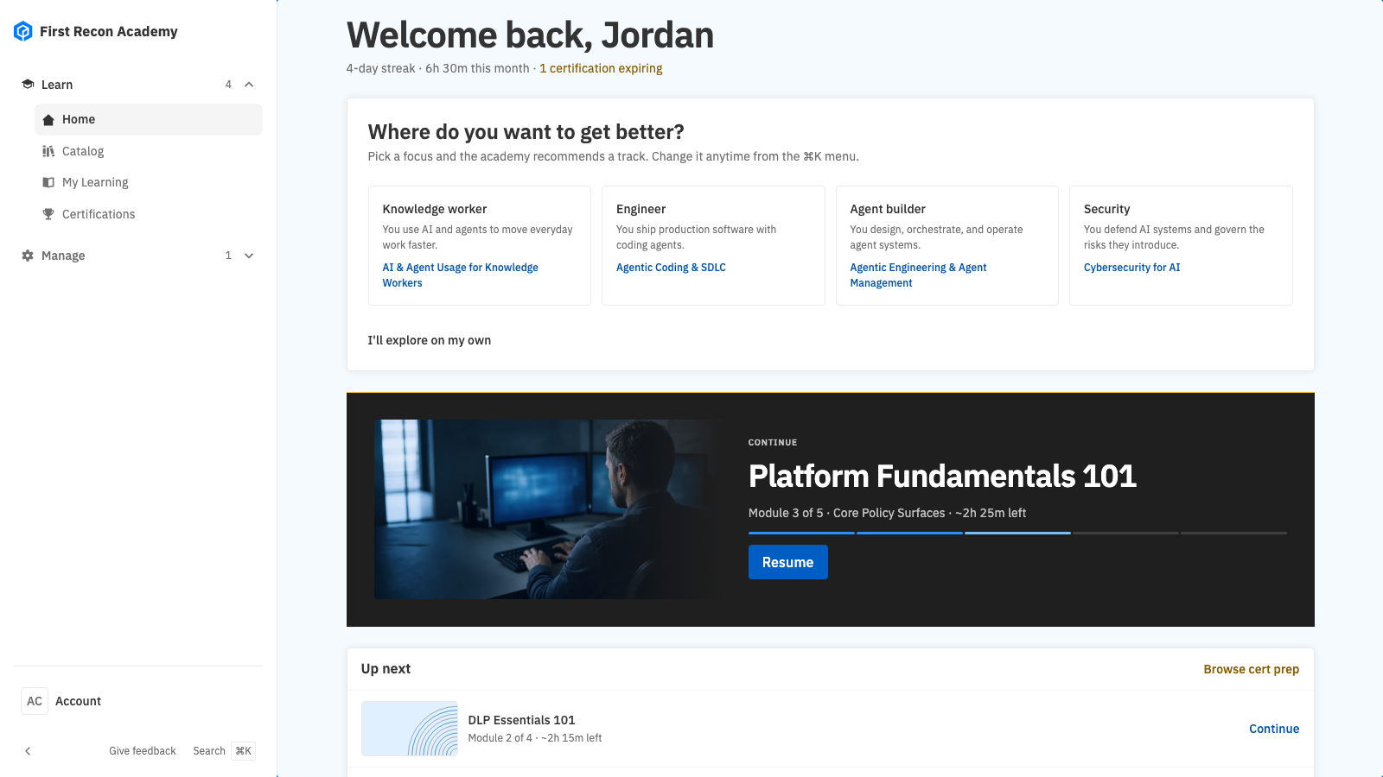Open Cybersecurity for AI track
Image resolution: width=1383 pixels, height=777 pixels.
pos(1131,268)
